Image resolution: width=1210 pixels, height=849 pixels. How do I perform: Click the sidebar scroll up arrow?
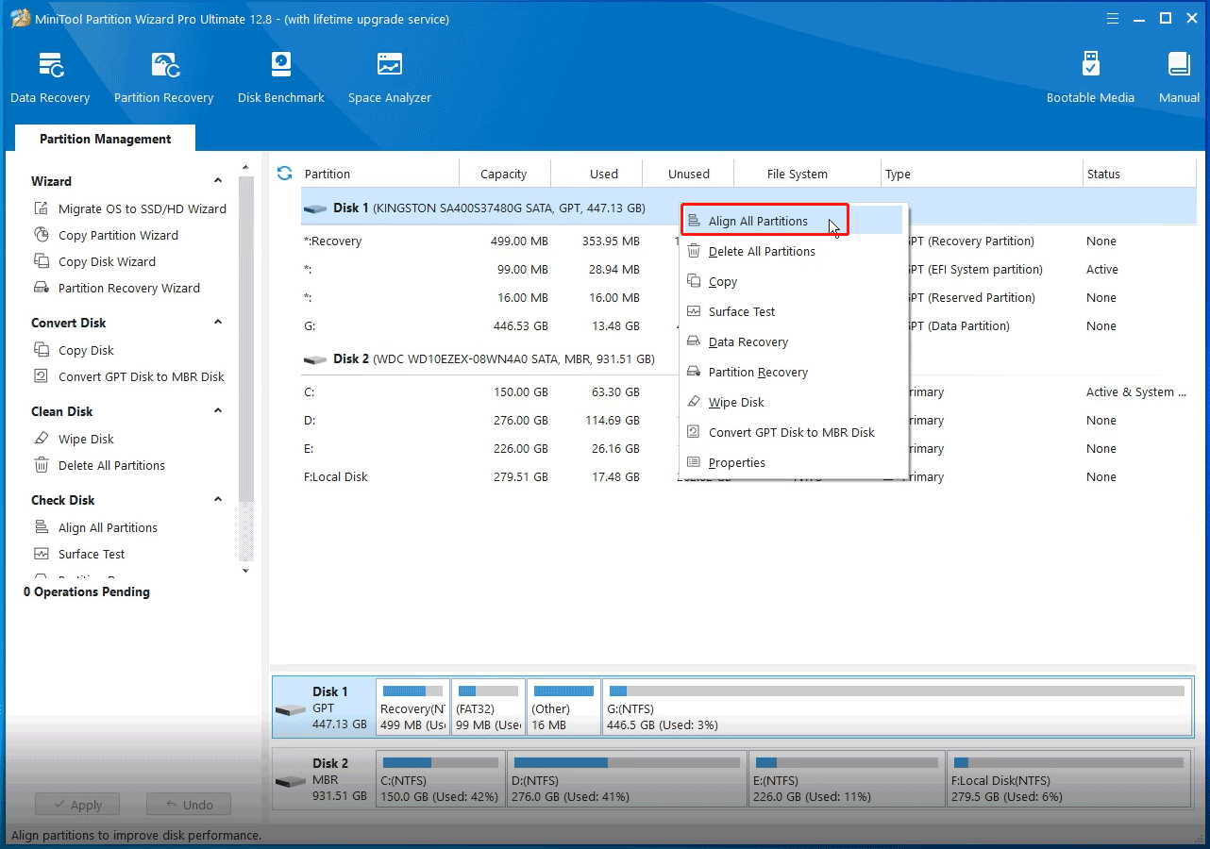[246, 168]
